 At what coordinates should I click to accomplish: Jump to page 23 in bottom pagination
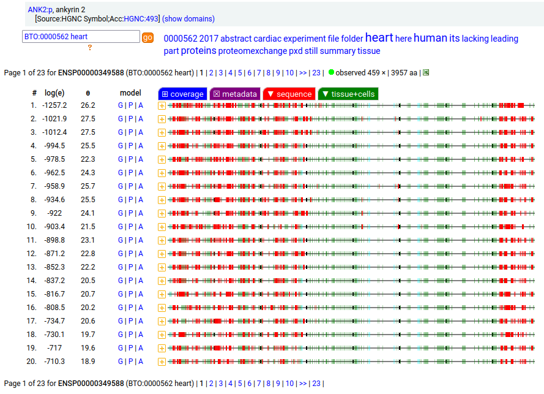pyautogui.click(x=316, y=383)
